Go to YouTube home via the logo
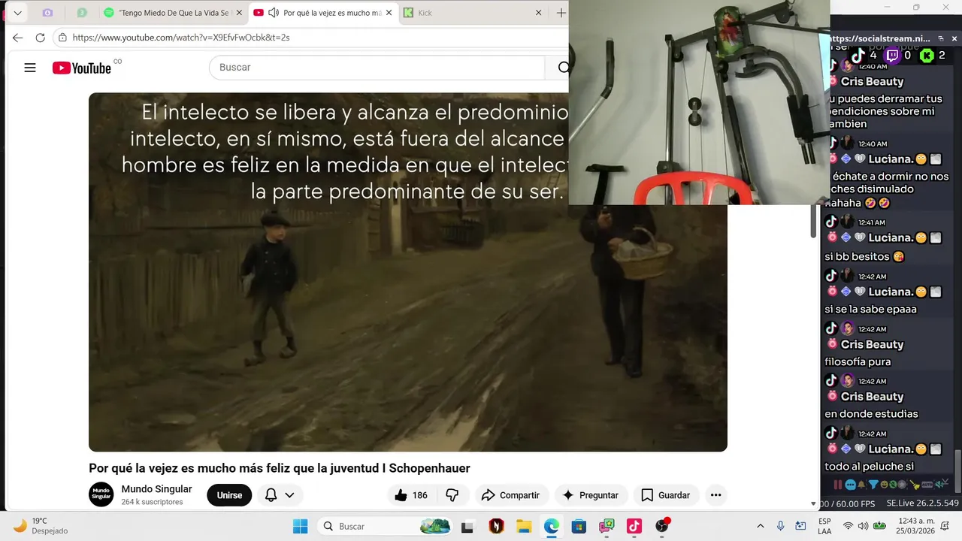 (x=82, y=68)
